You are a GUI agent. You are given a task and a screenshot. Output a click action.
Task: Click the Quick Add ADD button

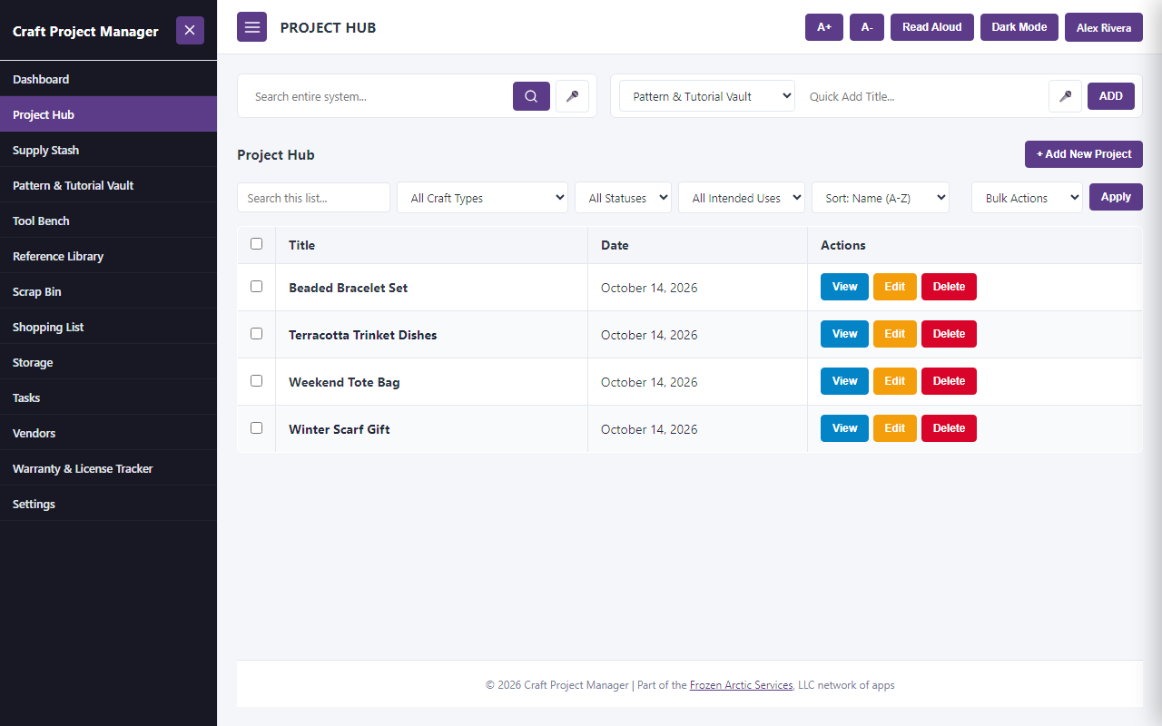[x=1111, y=96]
